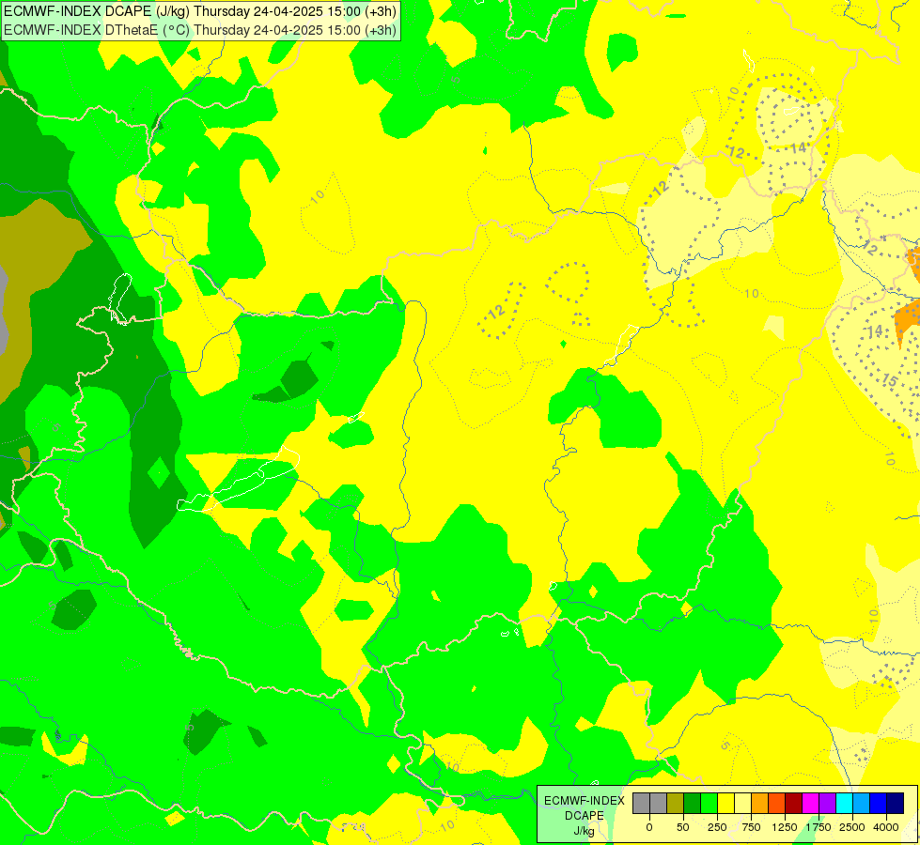The height and width of the screenshot is (845, 920).
Task: Click the ECMWF-INDEX label in the legend
Action: (x=585, y=801)
